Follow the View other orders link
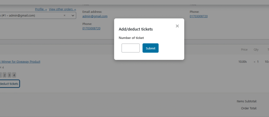The height and width of the screenshot is (117, 269). 62,9
